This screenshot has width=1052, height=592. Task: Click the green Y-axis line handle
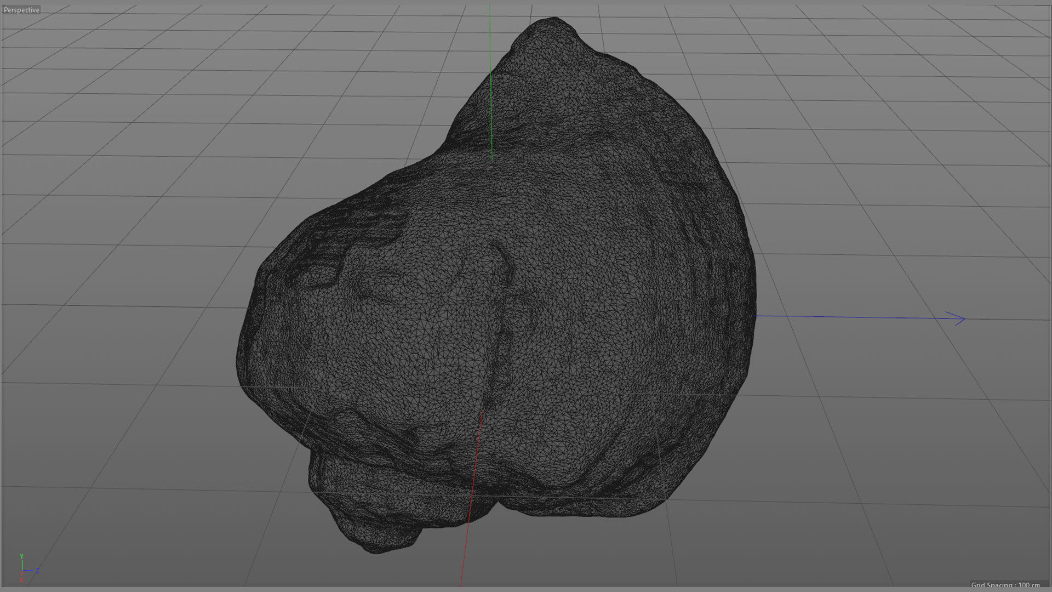(490, 83)
